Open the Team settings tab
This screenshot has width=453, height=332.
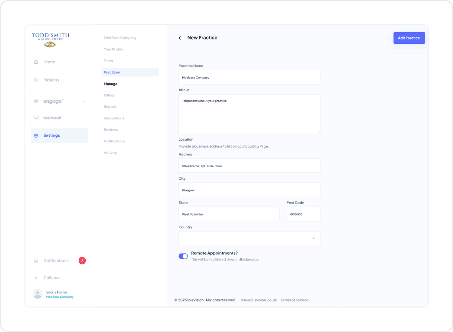click(x=108, y=61)
